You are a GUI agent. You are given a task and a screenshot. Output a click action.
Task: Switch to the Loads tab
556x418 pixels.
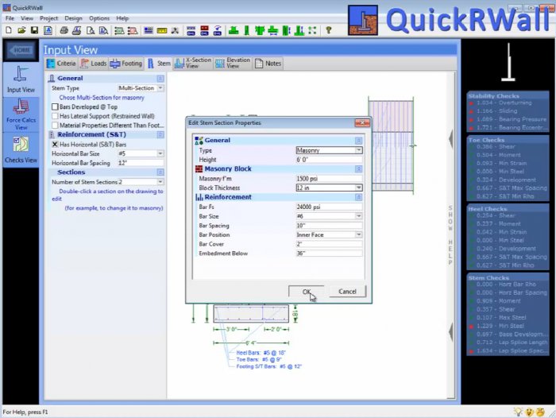94,64
